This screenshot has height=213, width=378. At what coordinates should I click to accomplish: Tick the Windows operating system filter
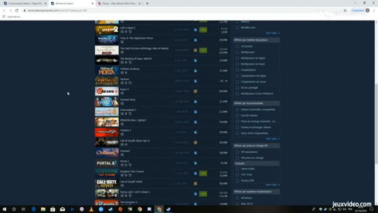[237, 198]
